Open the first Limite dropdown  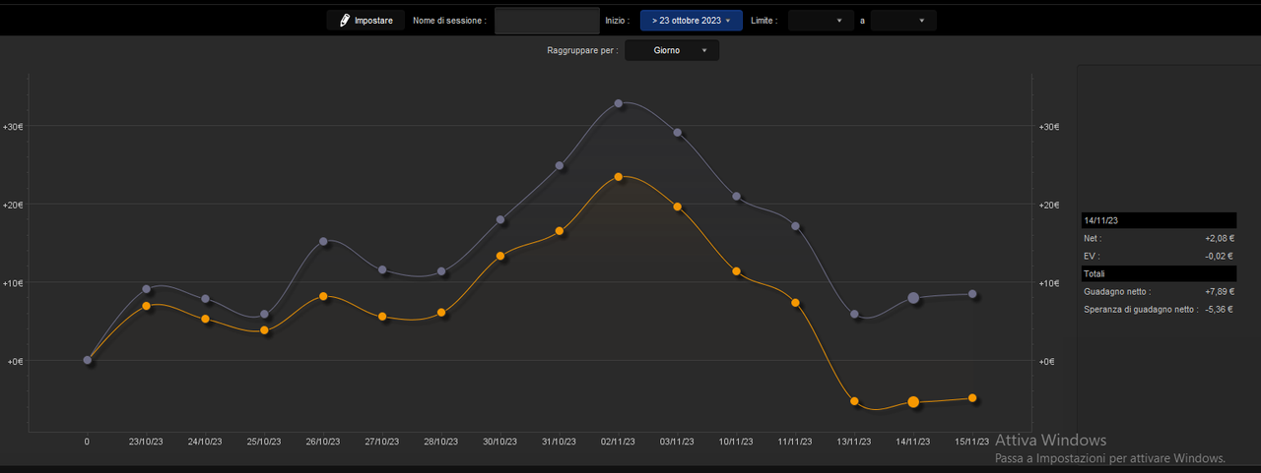[821, 20]
